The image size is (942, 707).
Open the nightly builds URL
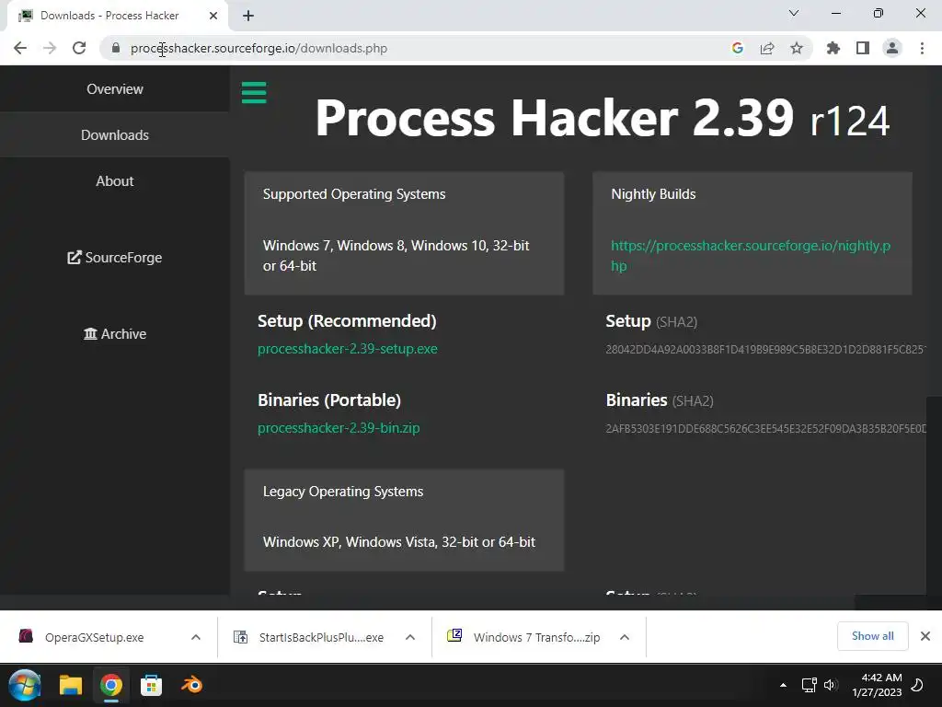(751, 256)
